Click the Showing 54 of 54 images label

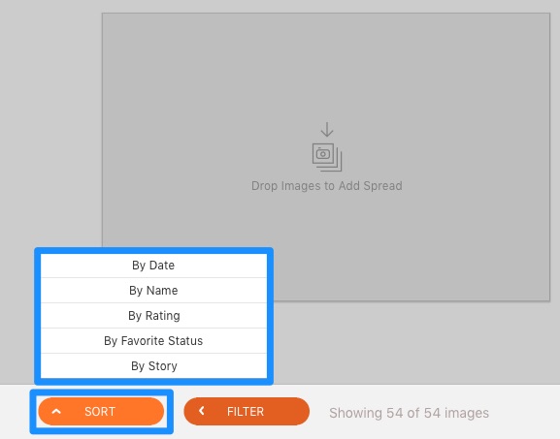tap(409, 413)
